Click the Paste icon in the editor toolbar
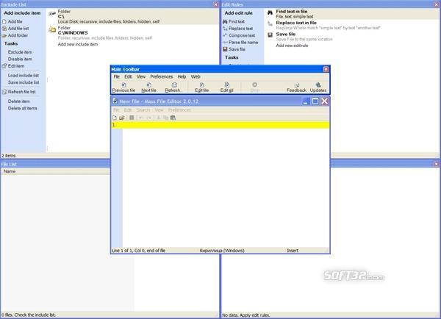 173,118
